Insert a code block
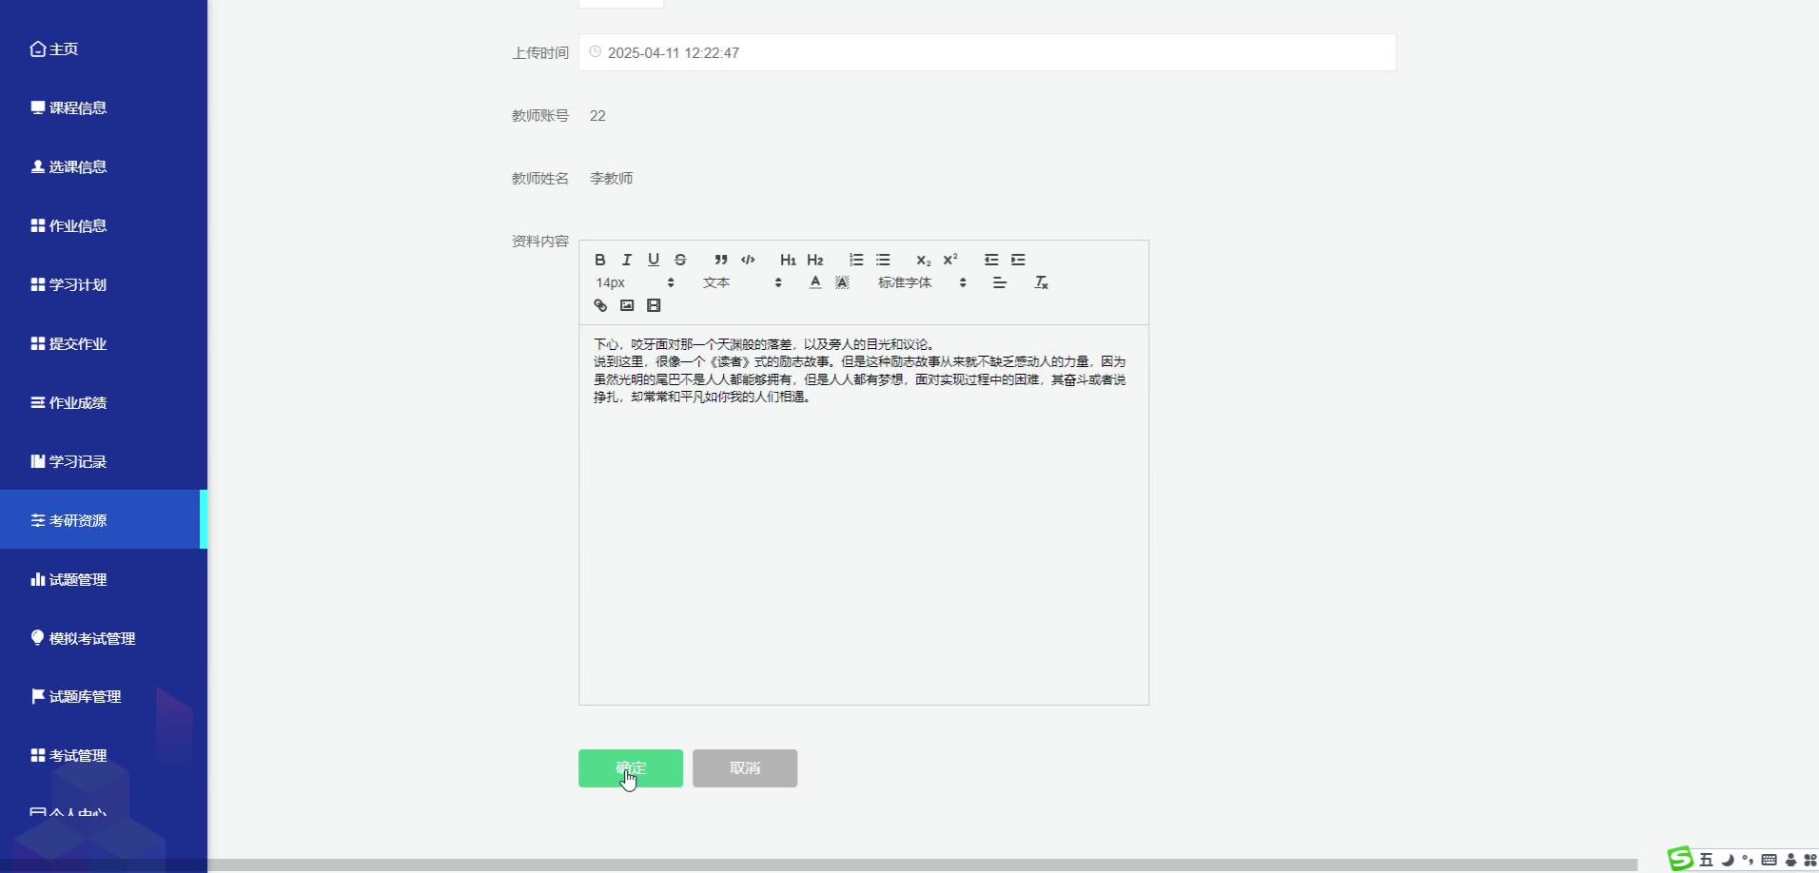 (x=748, y=260)
